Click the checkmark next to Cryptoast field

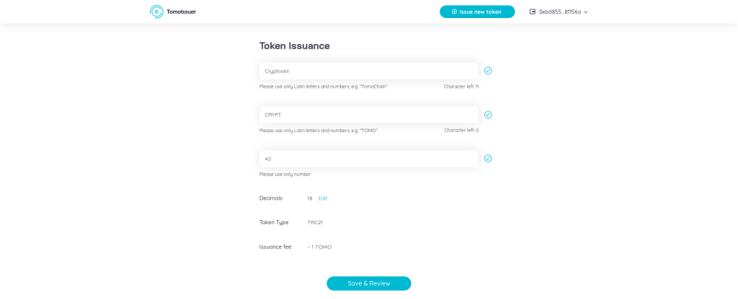pos(488,70)
